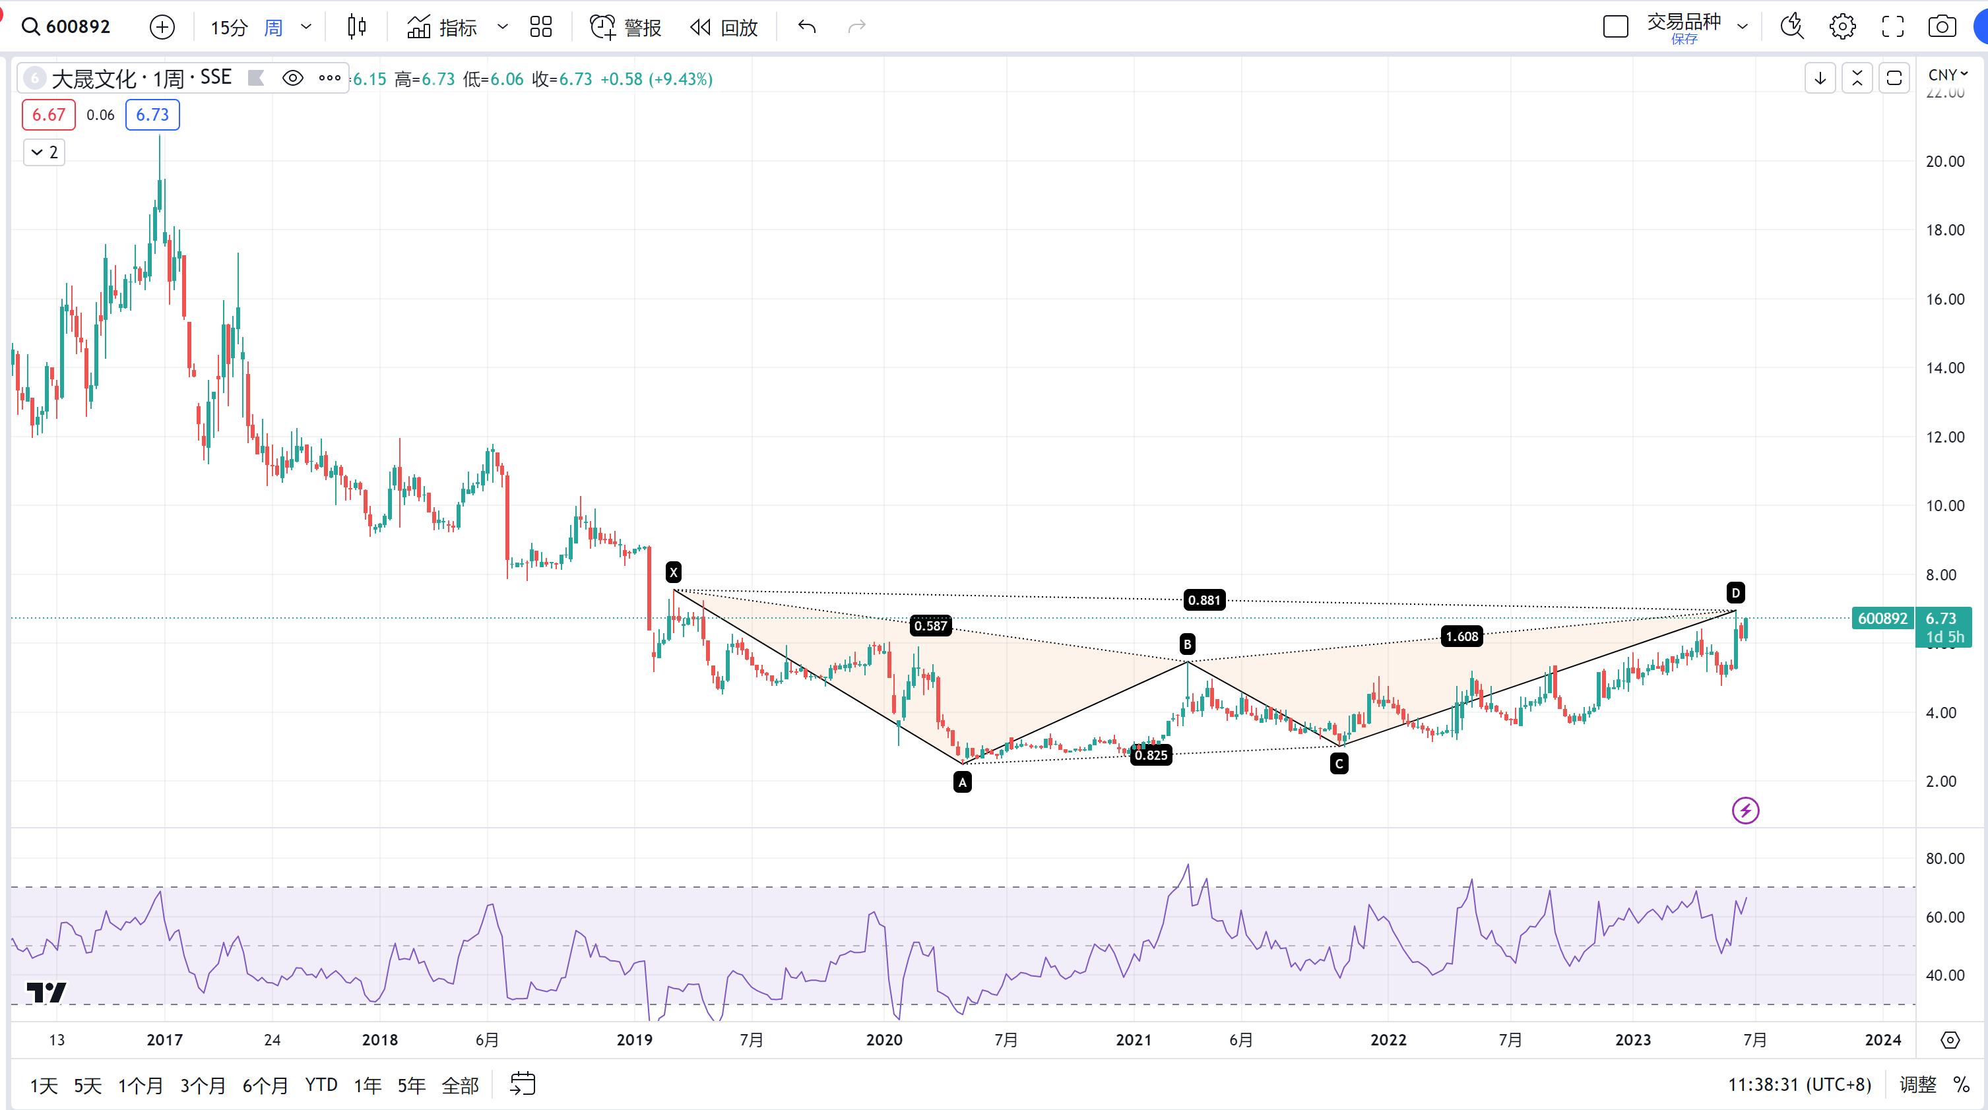The image size is (1988, 1110).
Task: Click the 600892 symbol search field
Action: click(x=77, y=27)
